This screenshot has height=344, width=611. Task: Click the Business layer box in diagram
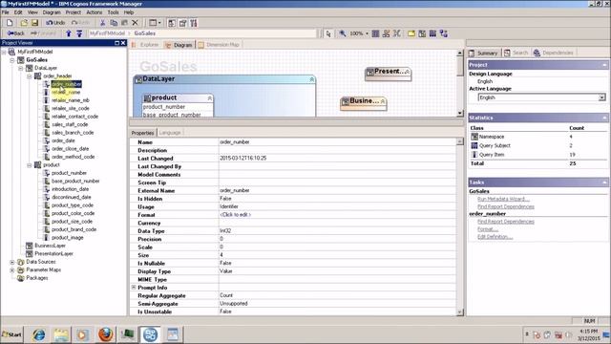pyautogui.click(x=363, y=103)
